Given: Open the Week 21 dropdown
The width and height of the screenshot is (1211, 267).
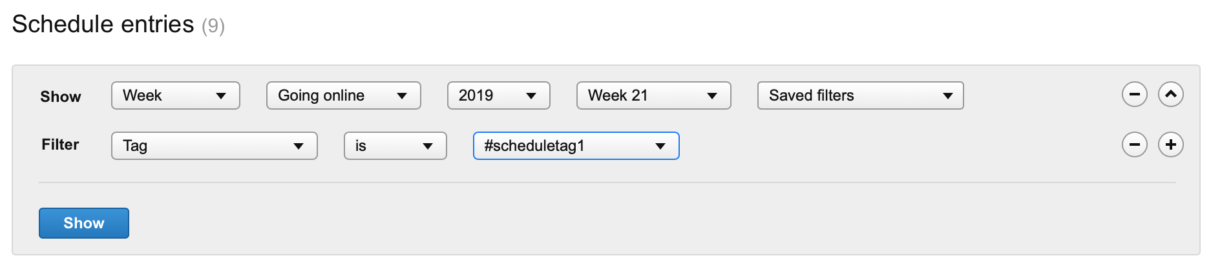Looking at the screenshot, I should [x=653, y=95].
